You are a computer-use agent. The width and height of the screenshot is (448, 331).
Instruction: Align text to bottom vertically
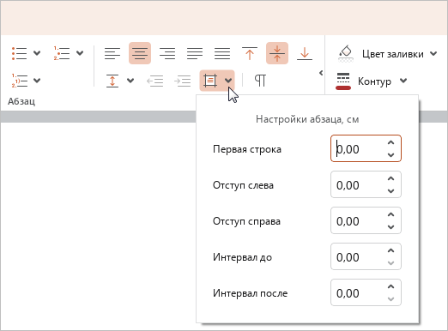tap(305, 53)
